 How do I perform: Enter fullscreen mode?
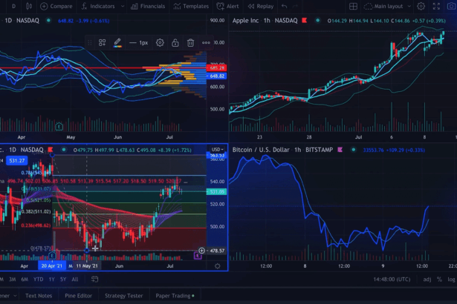(x=436, y=6)
